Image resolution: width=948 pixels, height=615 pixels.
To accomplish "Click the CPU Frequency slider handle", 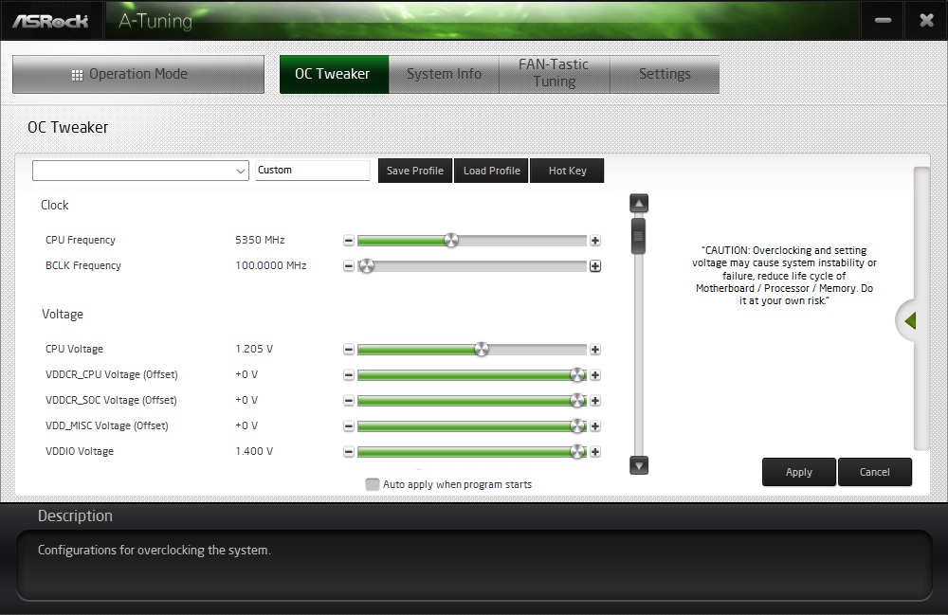I will tap(451, 241).
